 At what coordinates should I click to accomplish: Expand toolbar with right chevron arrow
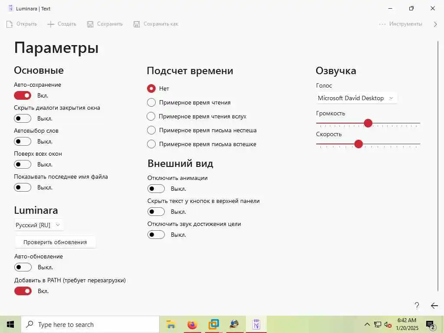(435, 24)
